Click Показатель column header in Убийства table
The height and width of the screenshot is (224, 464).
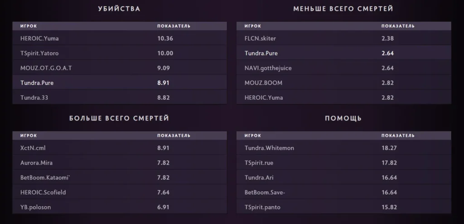[x=174, y=26]
